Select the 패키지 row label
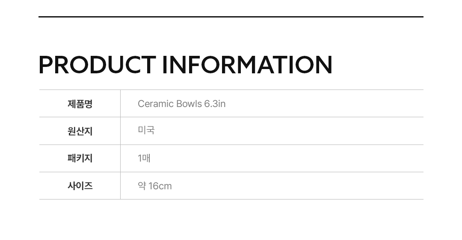462x240 pixels. (80, 158)
